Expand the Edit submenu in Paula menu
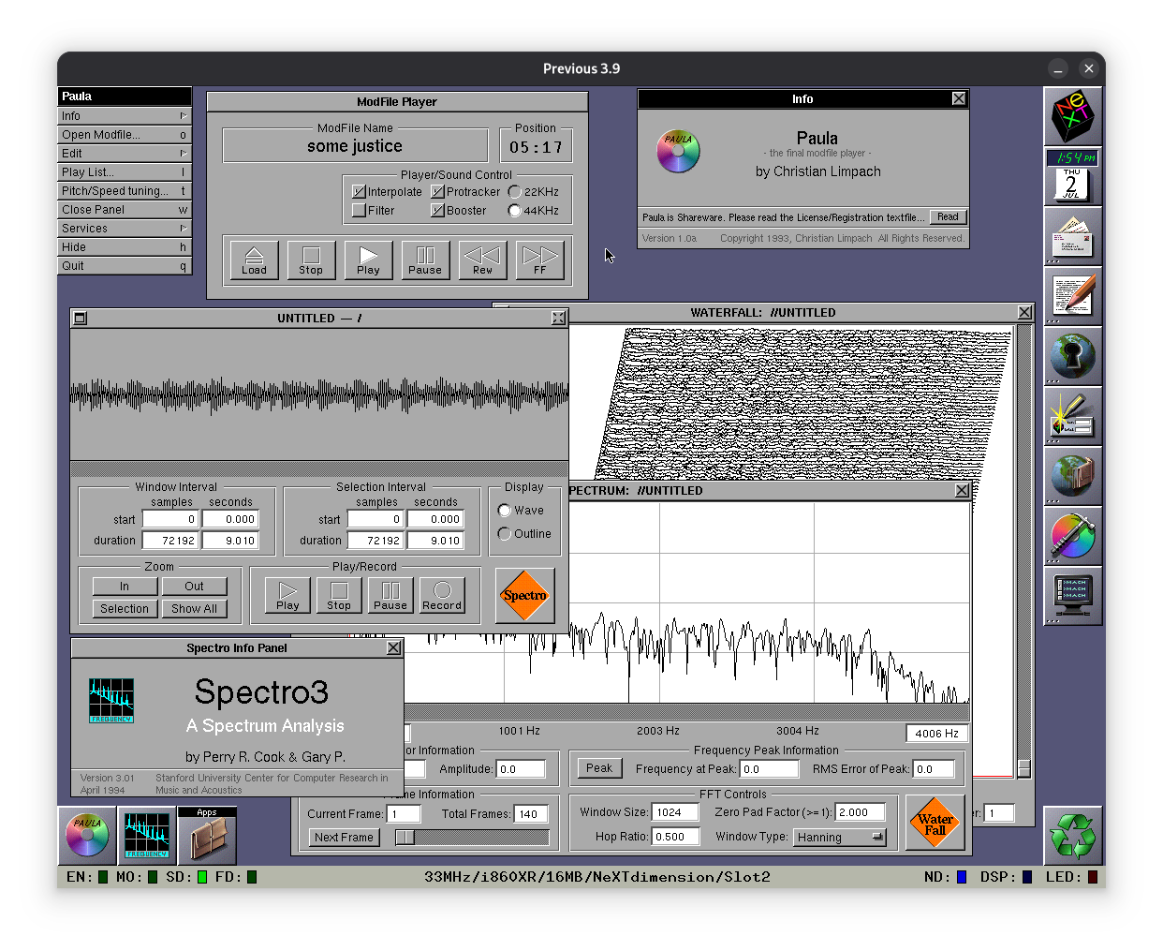The width and height of the screenshot is (1163, 951). 124,154
